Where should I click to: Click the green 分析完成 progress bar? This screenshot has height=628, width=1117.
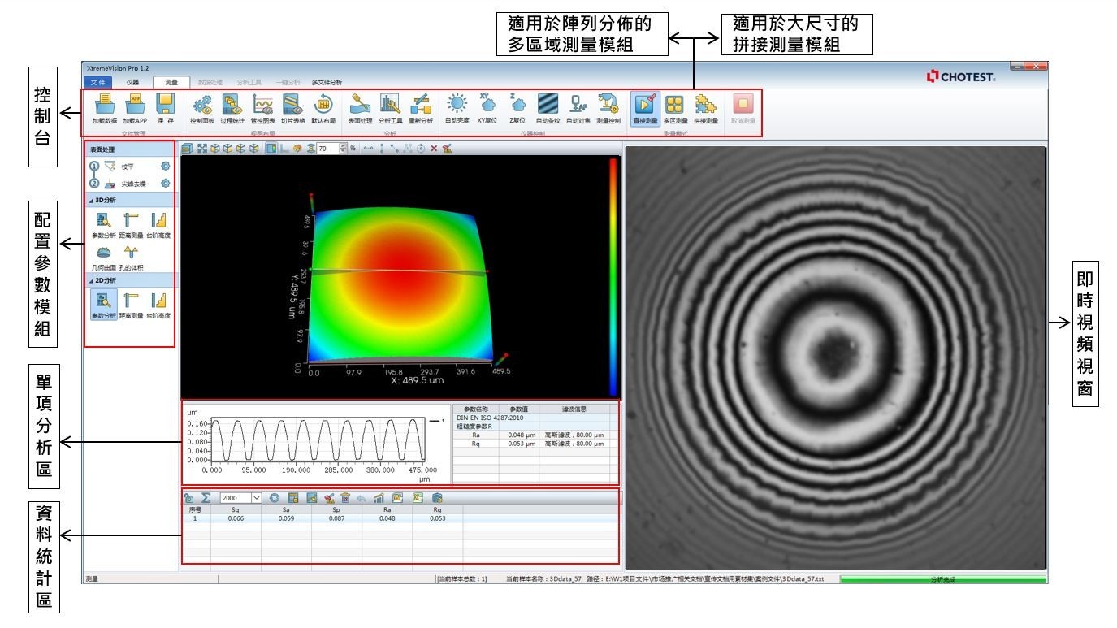click(942, 579)
